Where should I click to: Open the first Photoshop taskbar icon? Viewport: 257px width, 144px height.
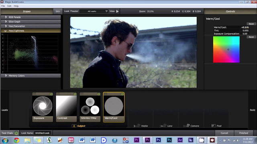(x=158, y=140)
